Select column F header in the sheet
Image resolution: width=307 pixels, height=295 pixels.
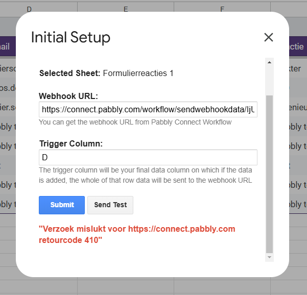click(222, 9)
